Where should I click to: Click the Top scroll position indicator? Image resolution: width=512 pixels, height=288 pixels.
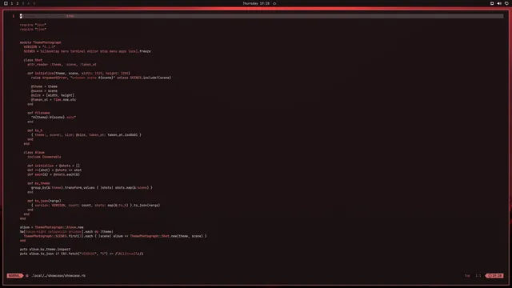(x=467, y=275)
